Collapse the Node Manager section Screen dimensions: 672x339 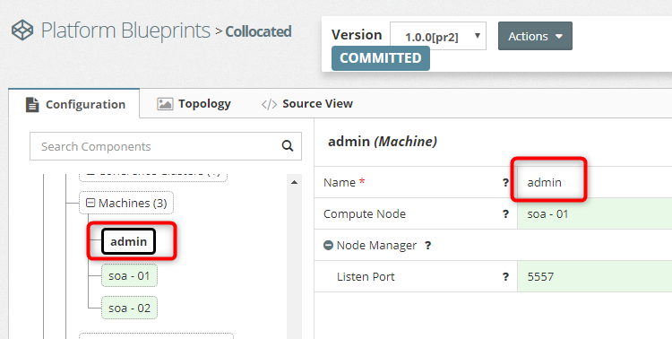click(x=328, y=246)
